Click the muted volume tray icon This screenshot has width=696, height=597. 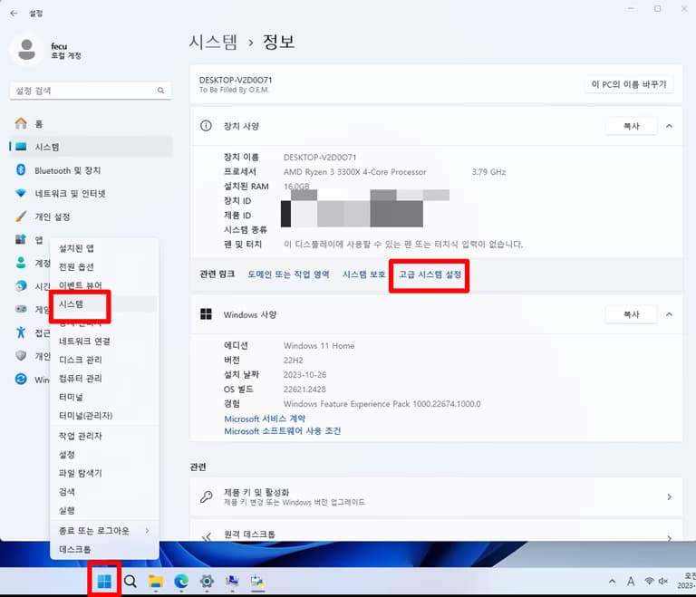[663, 581]
